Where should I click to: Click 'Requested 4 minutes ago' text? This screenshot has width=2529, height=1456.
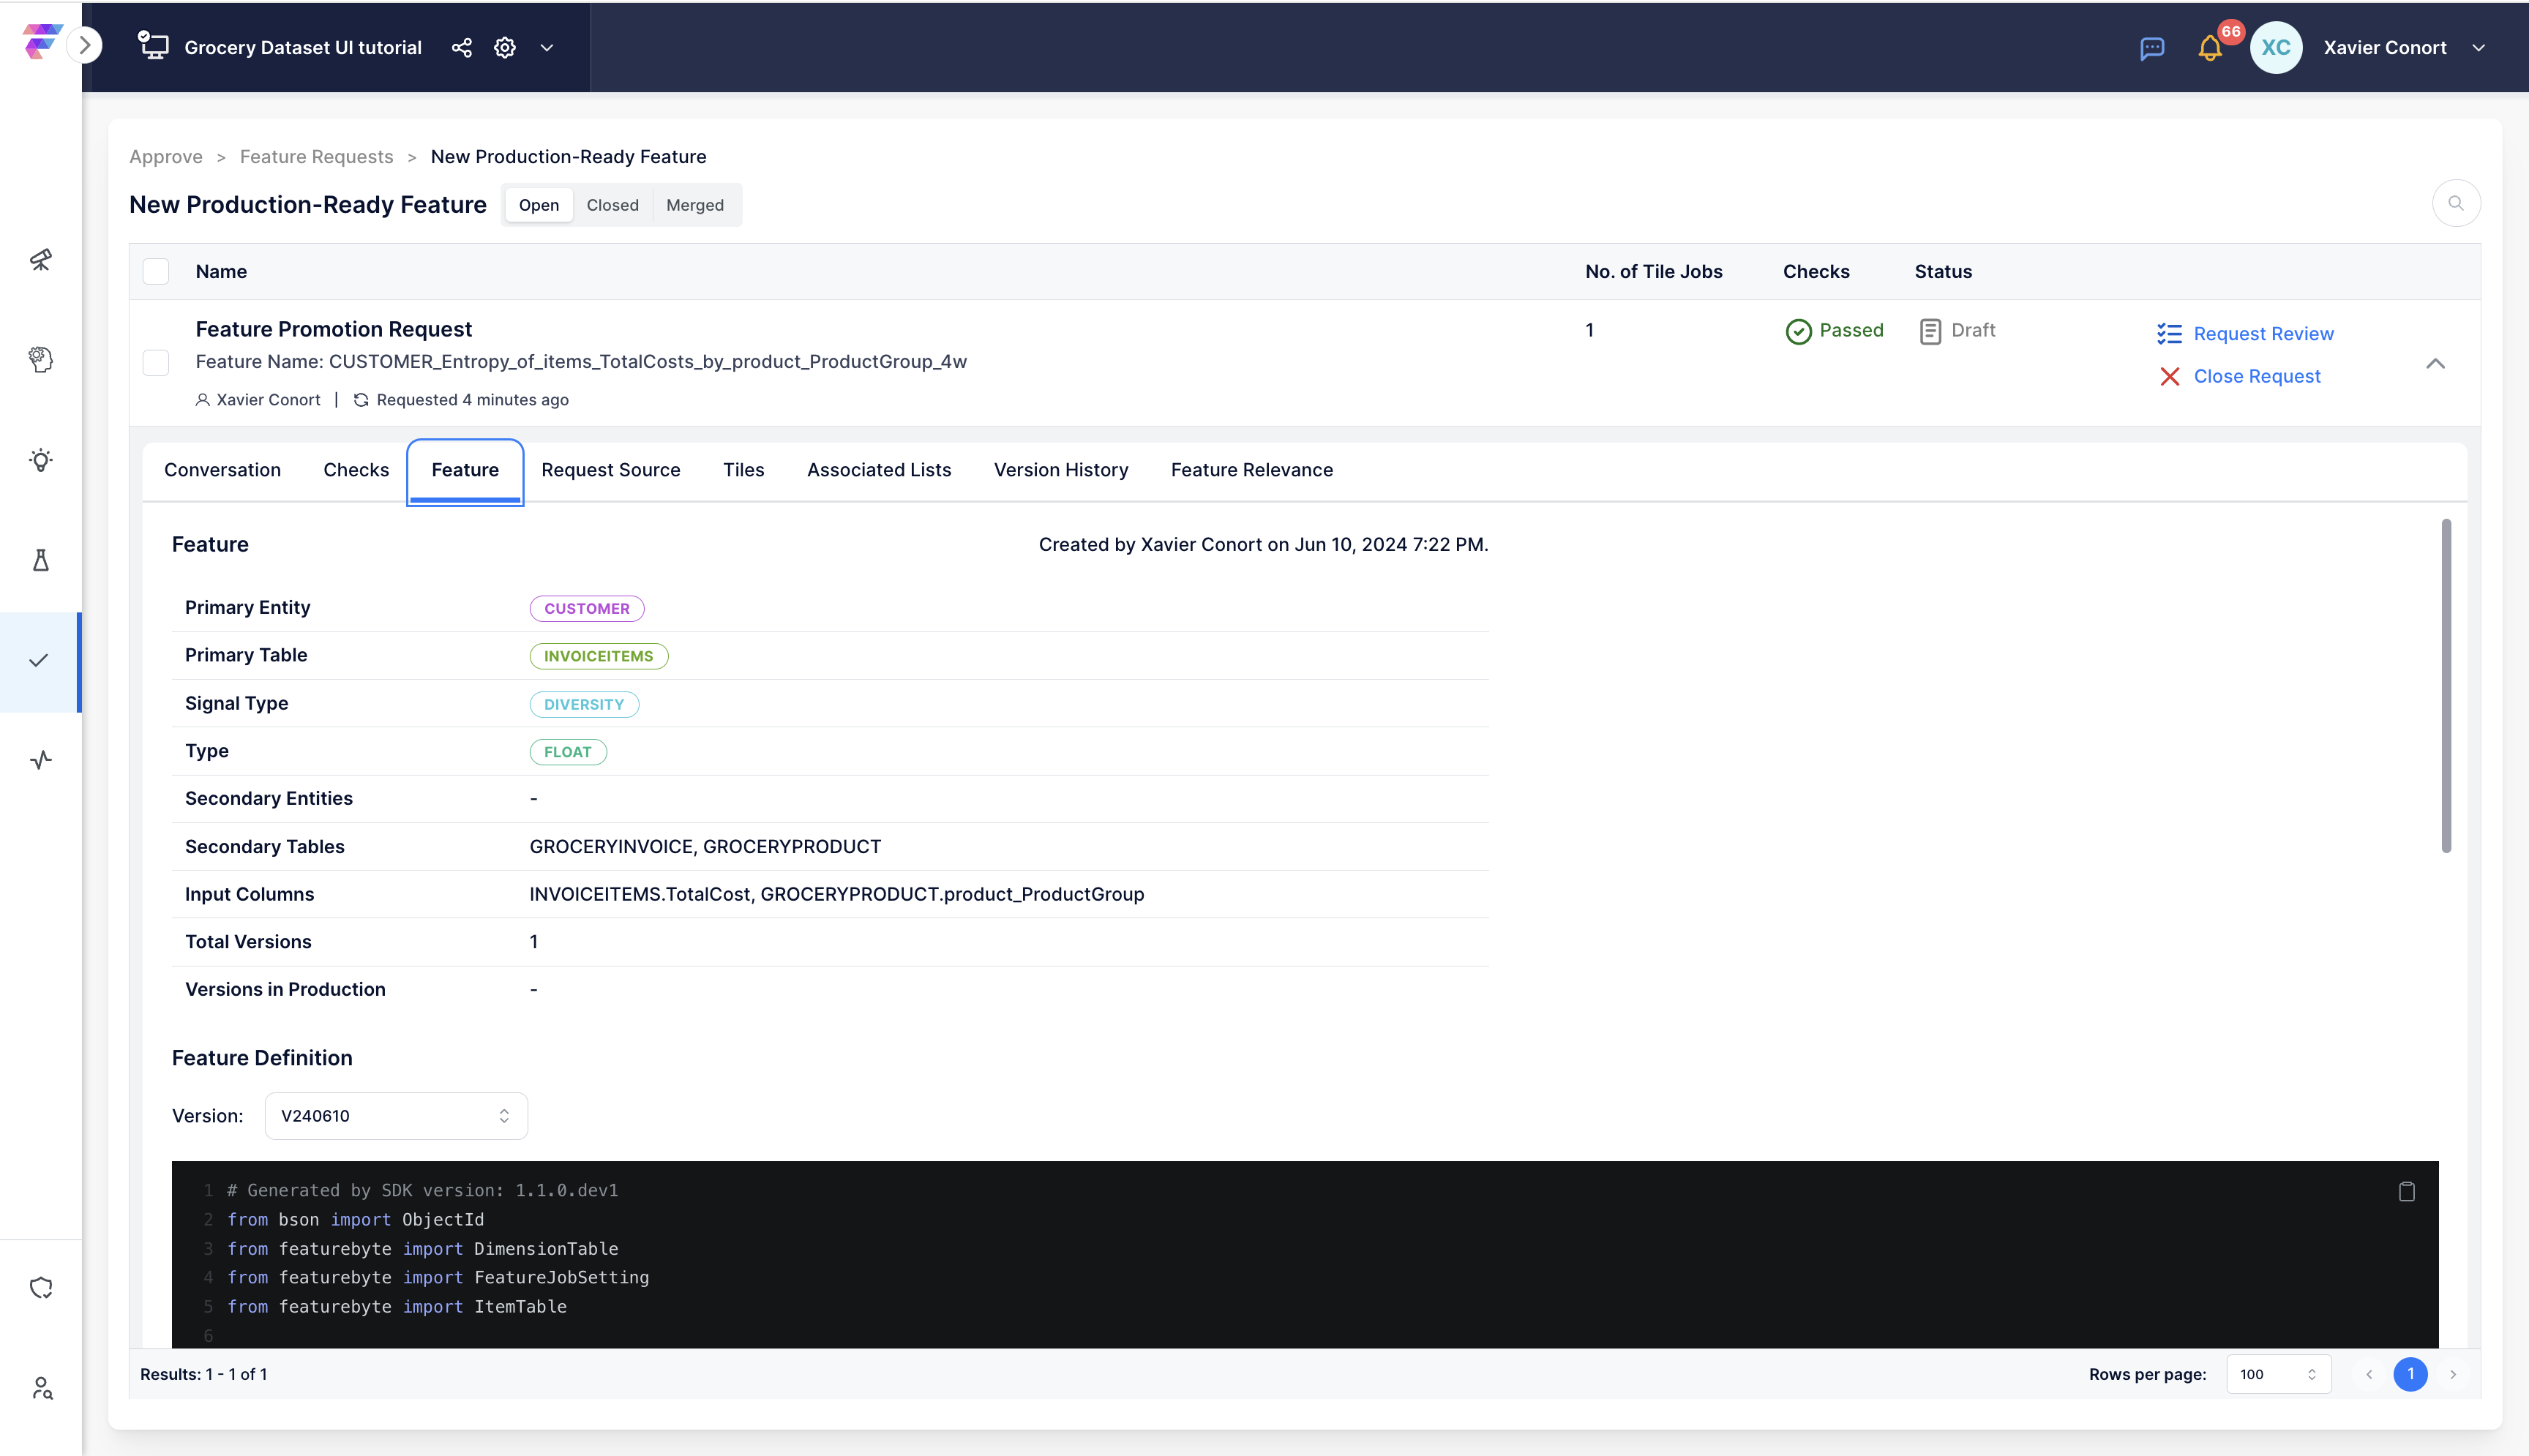[472, 400]
